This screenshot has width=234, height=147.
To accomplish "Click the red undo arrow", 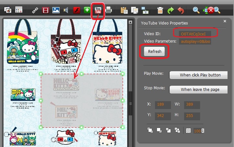I will (x=181, y=10).
